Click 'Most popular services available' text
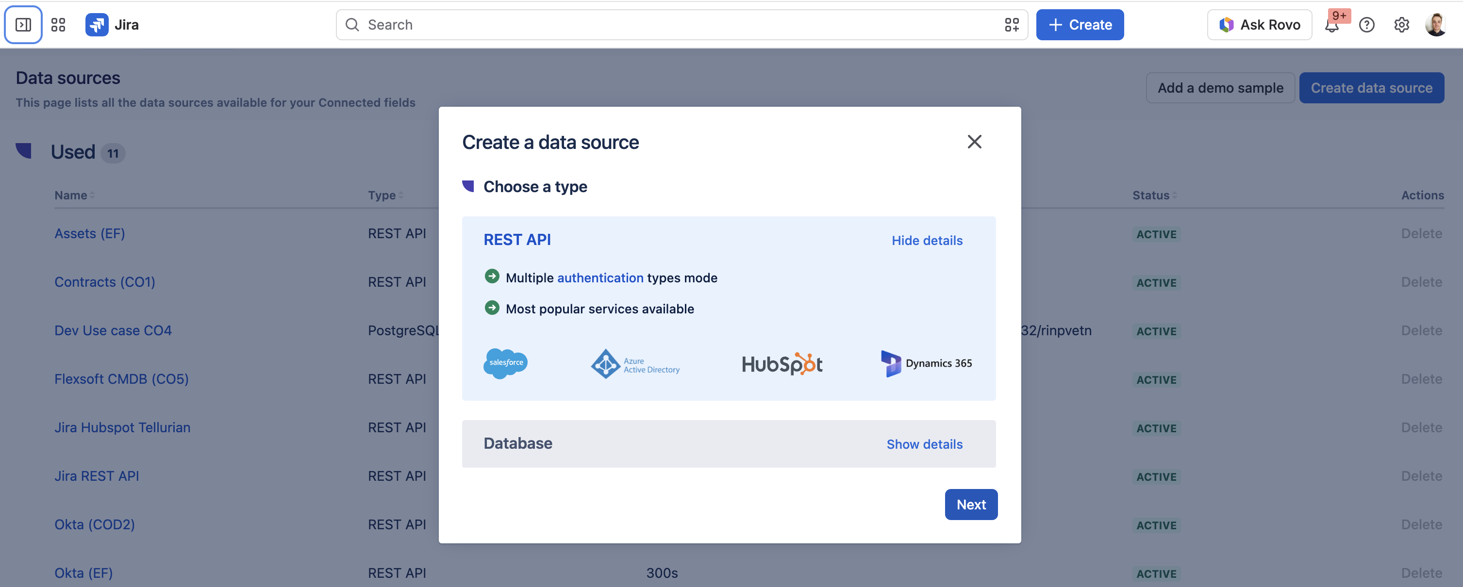Screen dimensions: 1463x587 (600, 309)
